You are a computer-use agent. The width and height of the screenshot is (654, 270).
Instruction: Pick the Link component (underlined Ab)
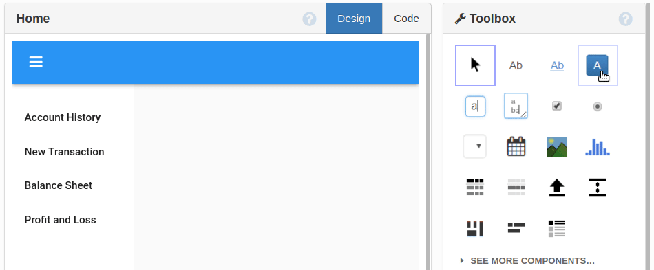point(557,65)
